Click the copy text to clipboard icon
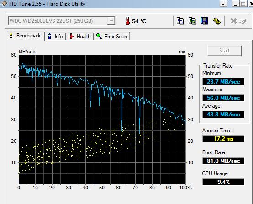 [180, 21]
